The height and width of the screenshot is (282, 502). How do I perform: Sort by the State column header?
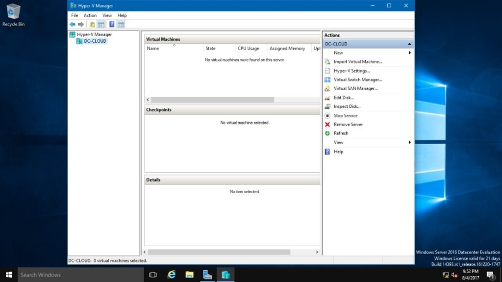tap(219, 49)
